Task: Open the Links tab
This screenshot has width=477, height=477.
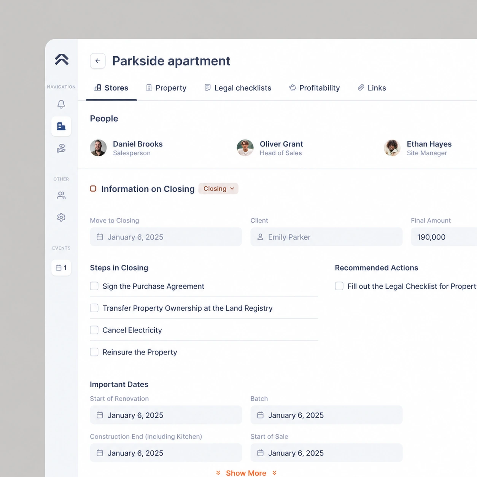Action: [372, 88]
